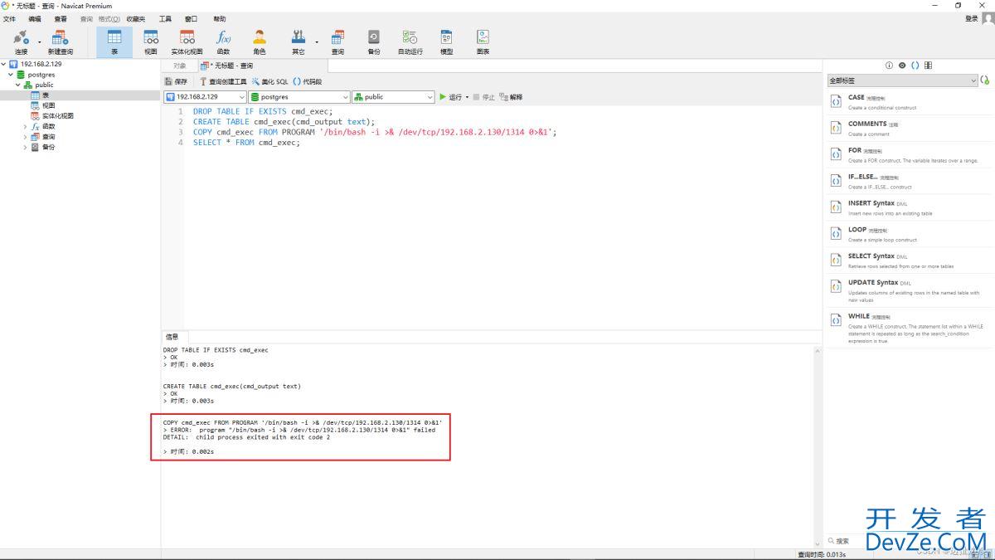995x560 pixels.
Task: Open the 文件 menu
Action: pyautogui.click(x=10, y=18)
